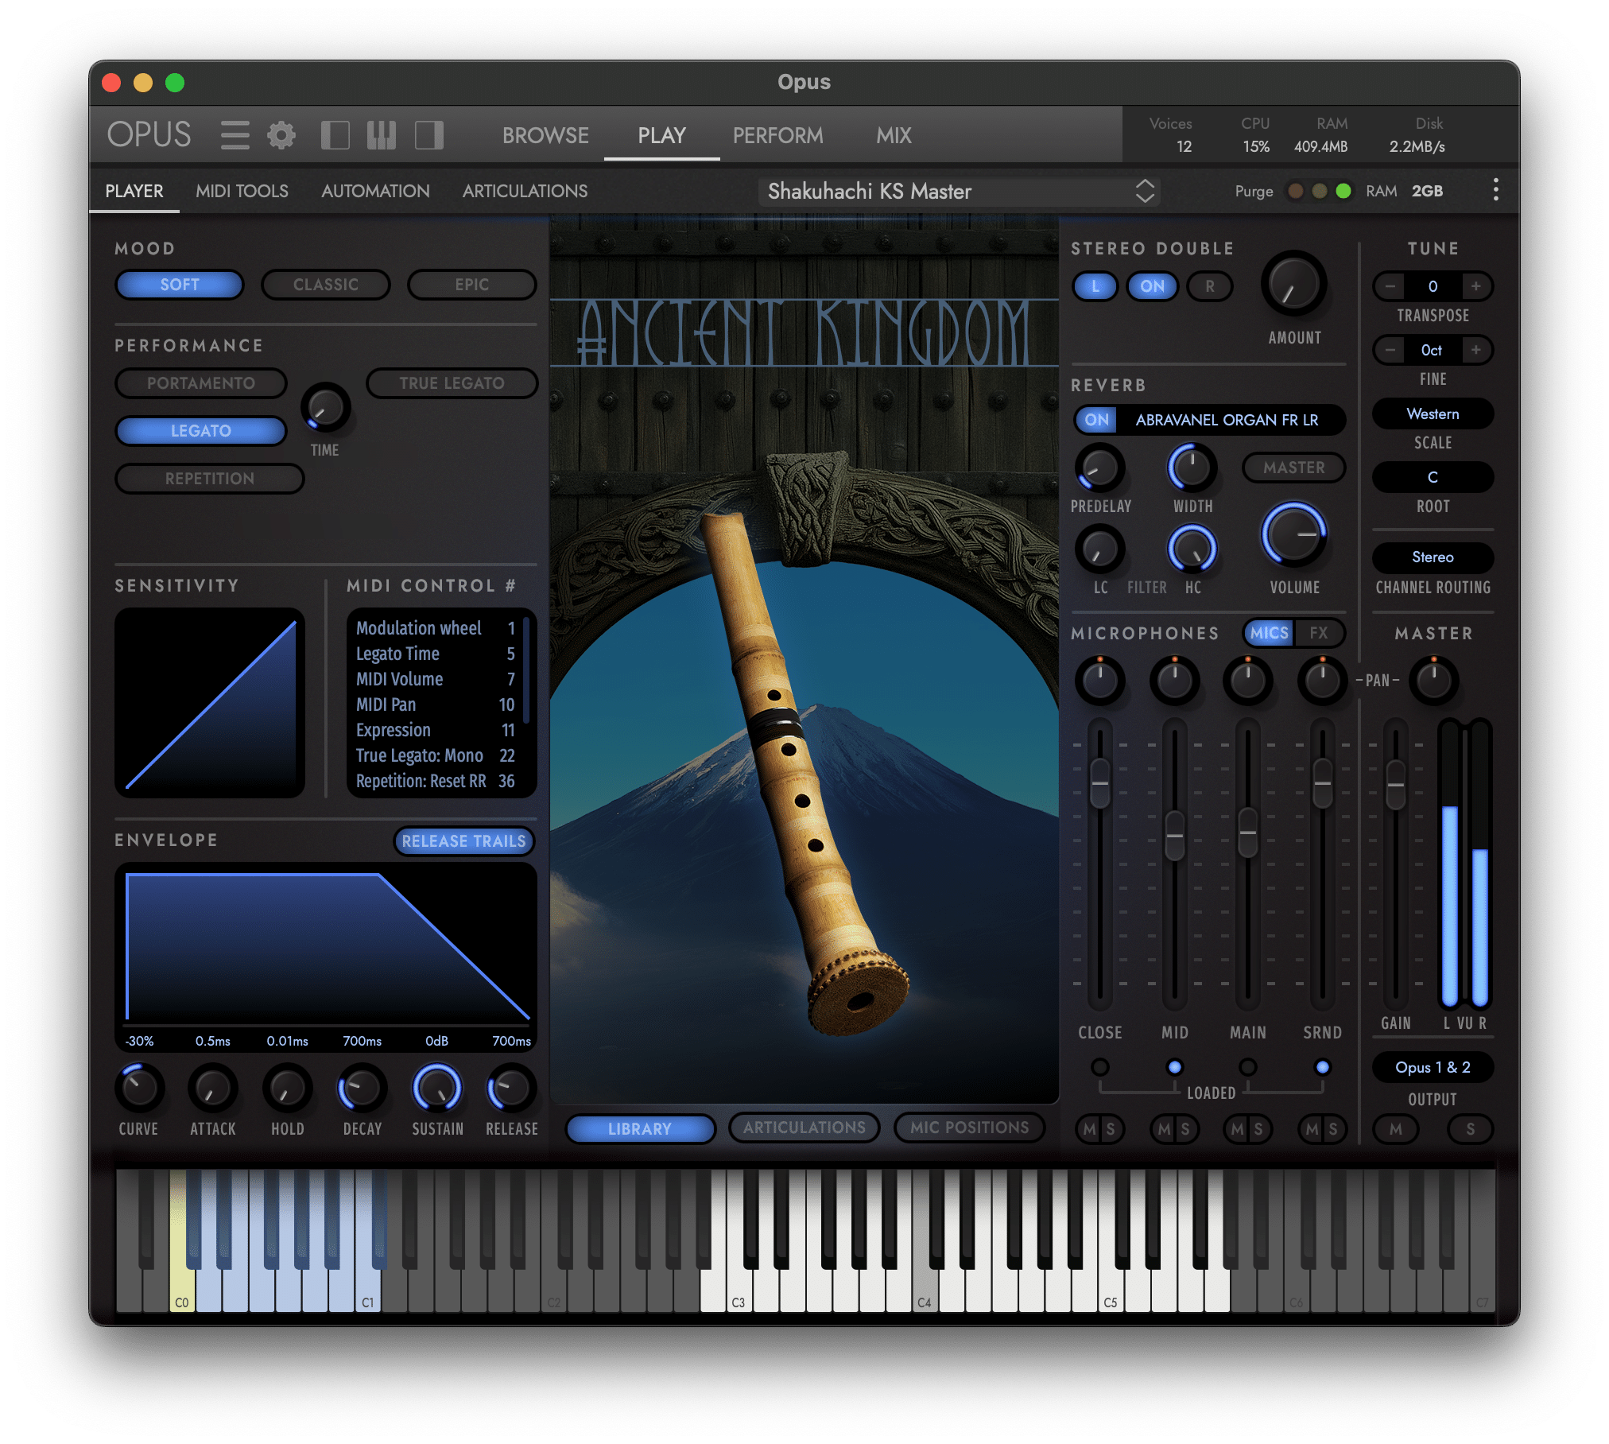Screen dimensions: 1609x1444
Task: Select the EPIC mood
Action: tap(472, 285)
